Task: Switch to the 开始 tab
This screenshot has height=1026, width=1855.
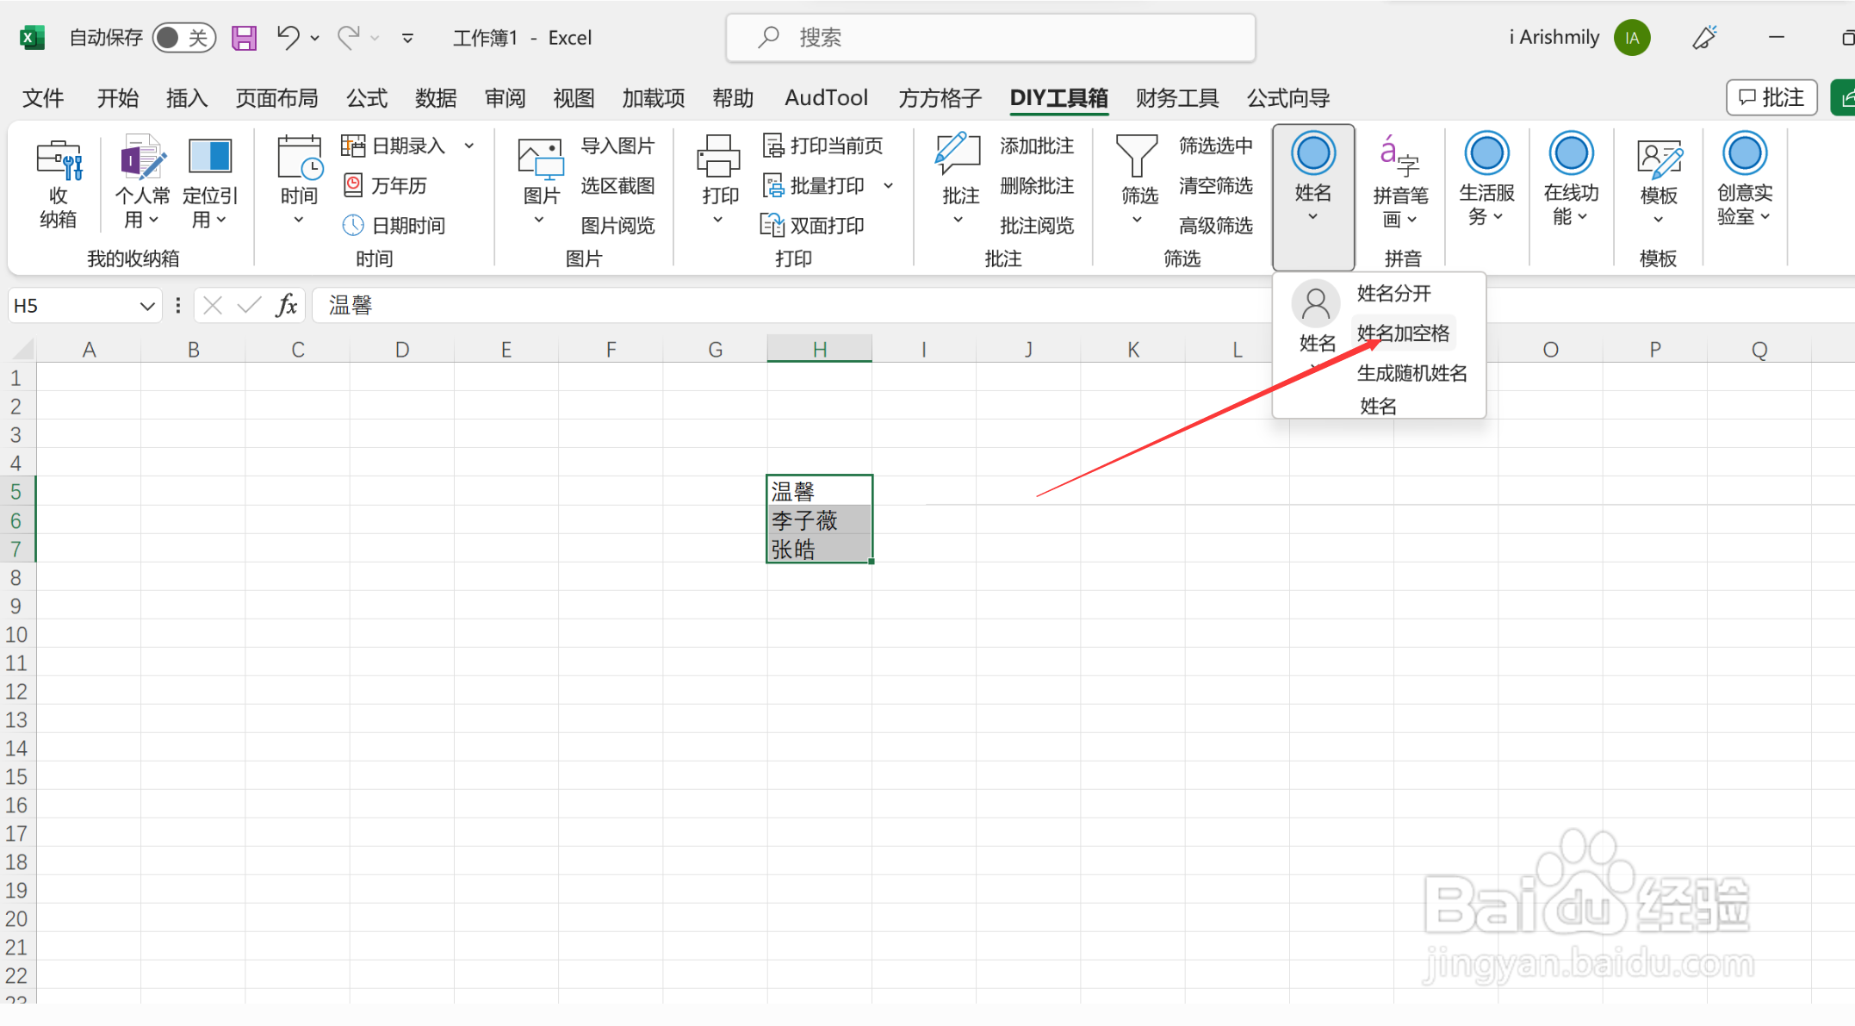Action: click(x=117, y=97)
